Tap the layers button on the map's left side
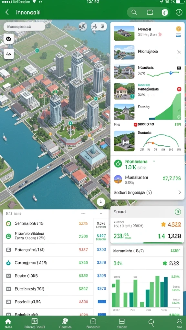The height and width of the screenshot is (330, 186). click(x=9, y=39)
